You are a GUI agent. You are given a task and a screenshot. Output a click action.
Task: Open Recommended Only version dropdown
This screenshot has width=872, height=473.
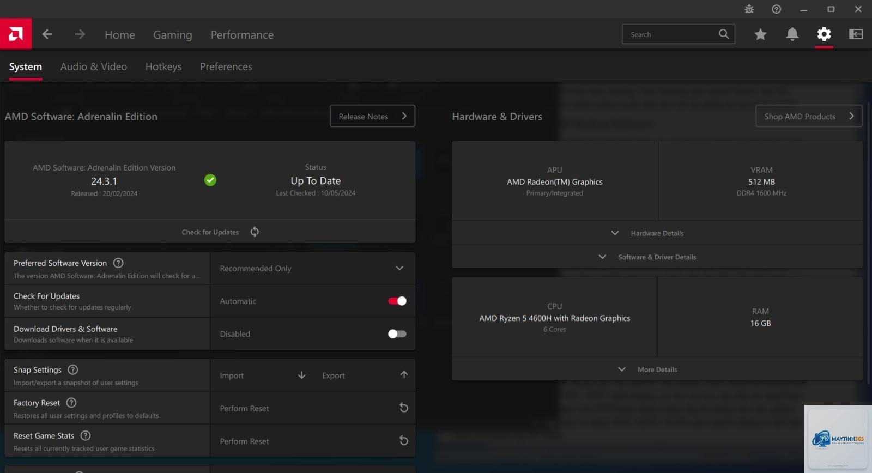[313, 268]
